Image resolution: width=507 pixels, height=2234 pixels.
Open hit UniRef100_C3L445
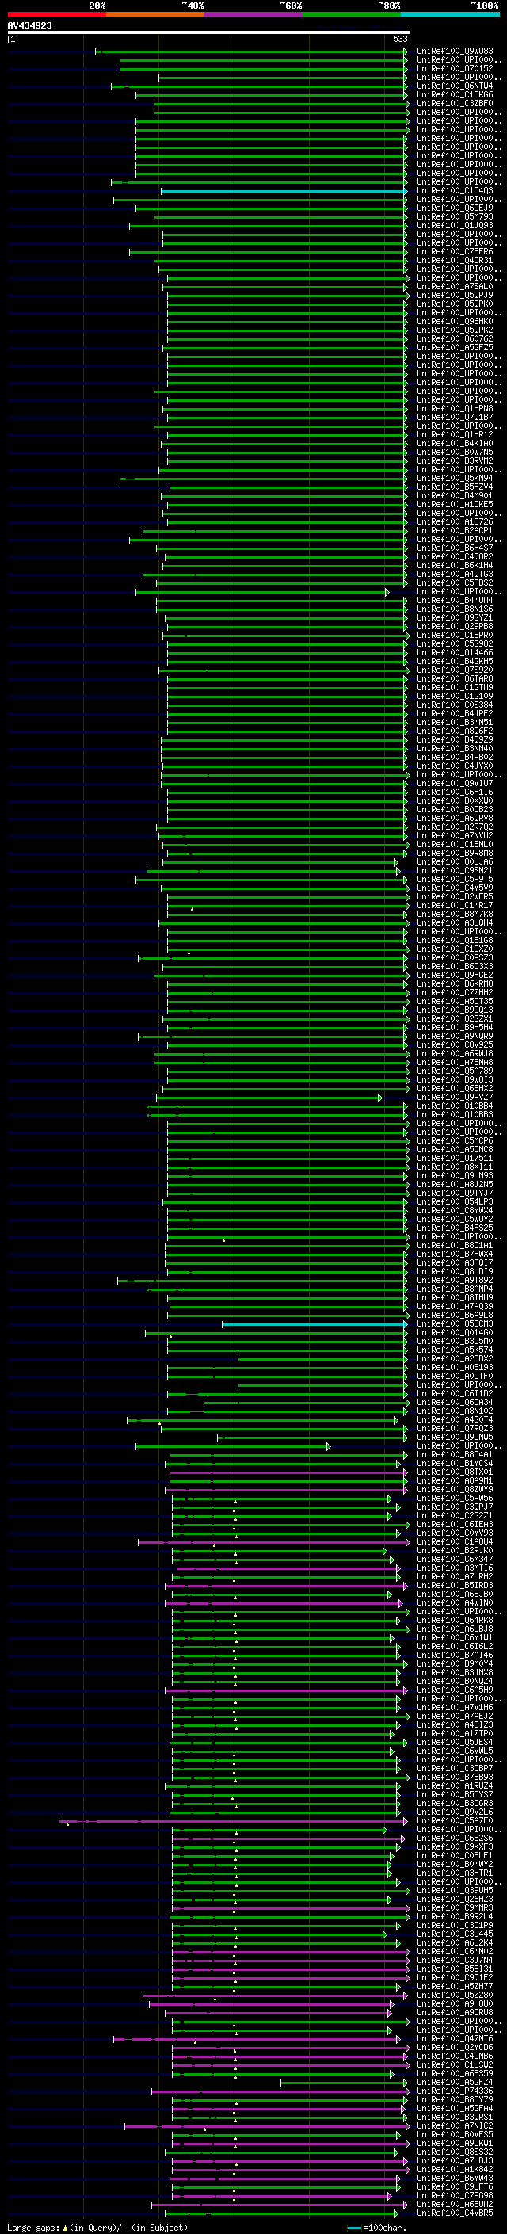(455, 1934)
